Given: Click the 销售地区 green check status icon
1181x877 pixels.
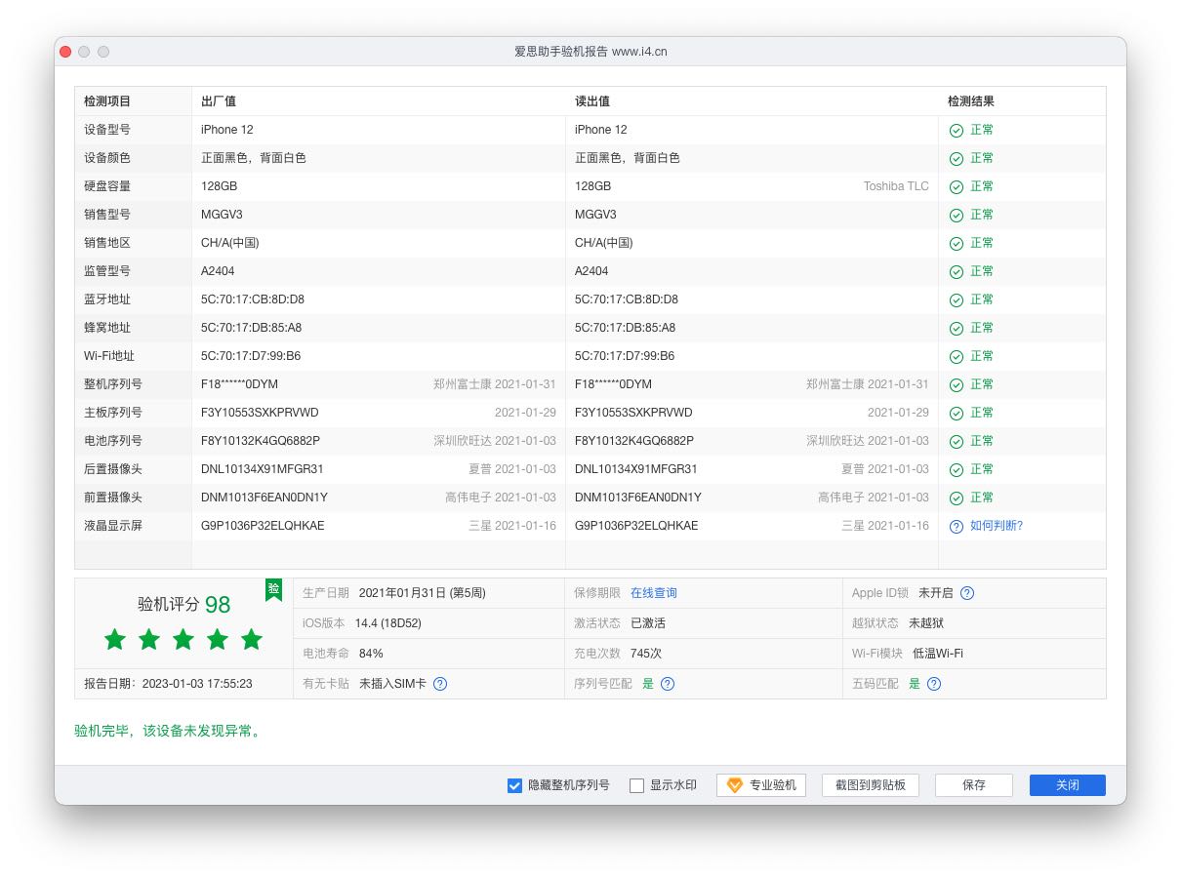Looking at the screenshot, I should point(957,243).
